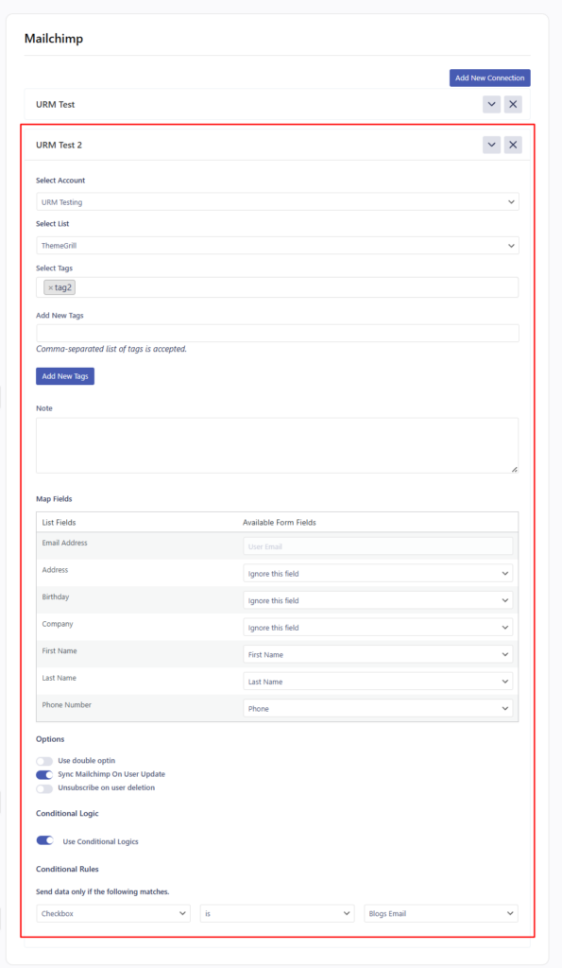Remove the URM Test connection with X

click(513, 104)
